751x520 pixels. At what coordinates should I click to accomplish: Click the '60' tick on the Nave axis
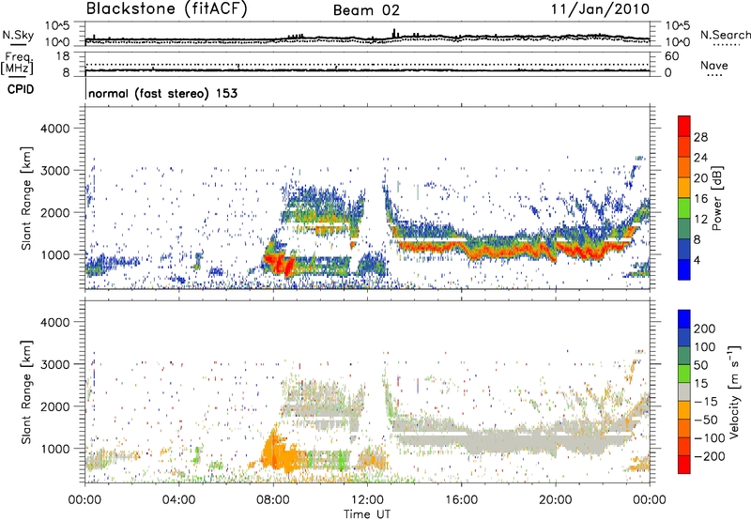click(671, 56)
